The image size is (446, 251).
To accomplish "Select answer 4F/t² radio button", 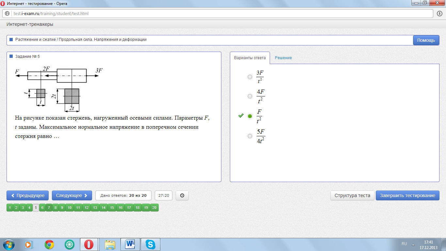I will tap(250, 96).
